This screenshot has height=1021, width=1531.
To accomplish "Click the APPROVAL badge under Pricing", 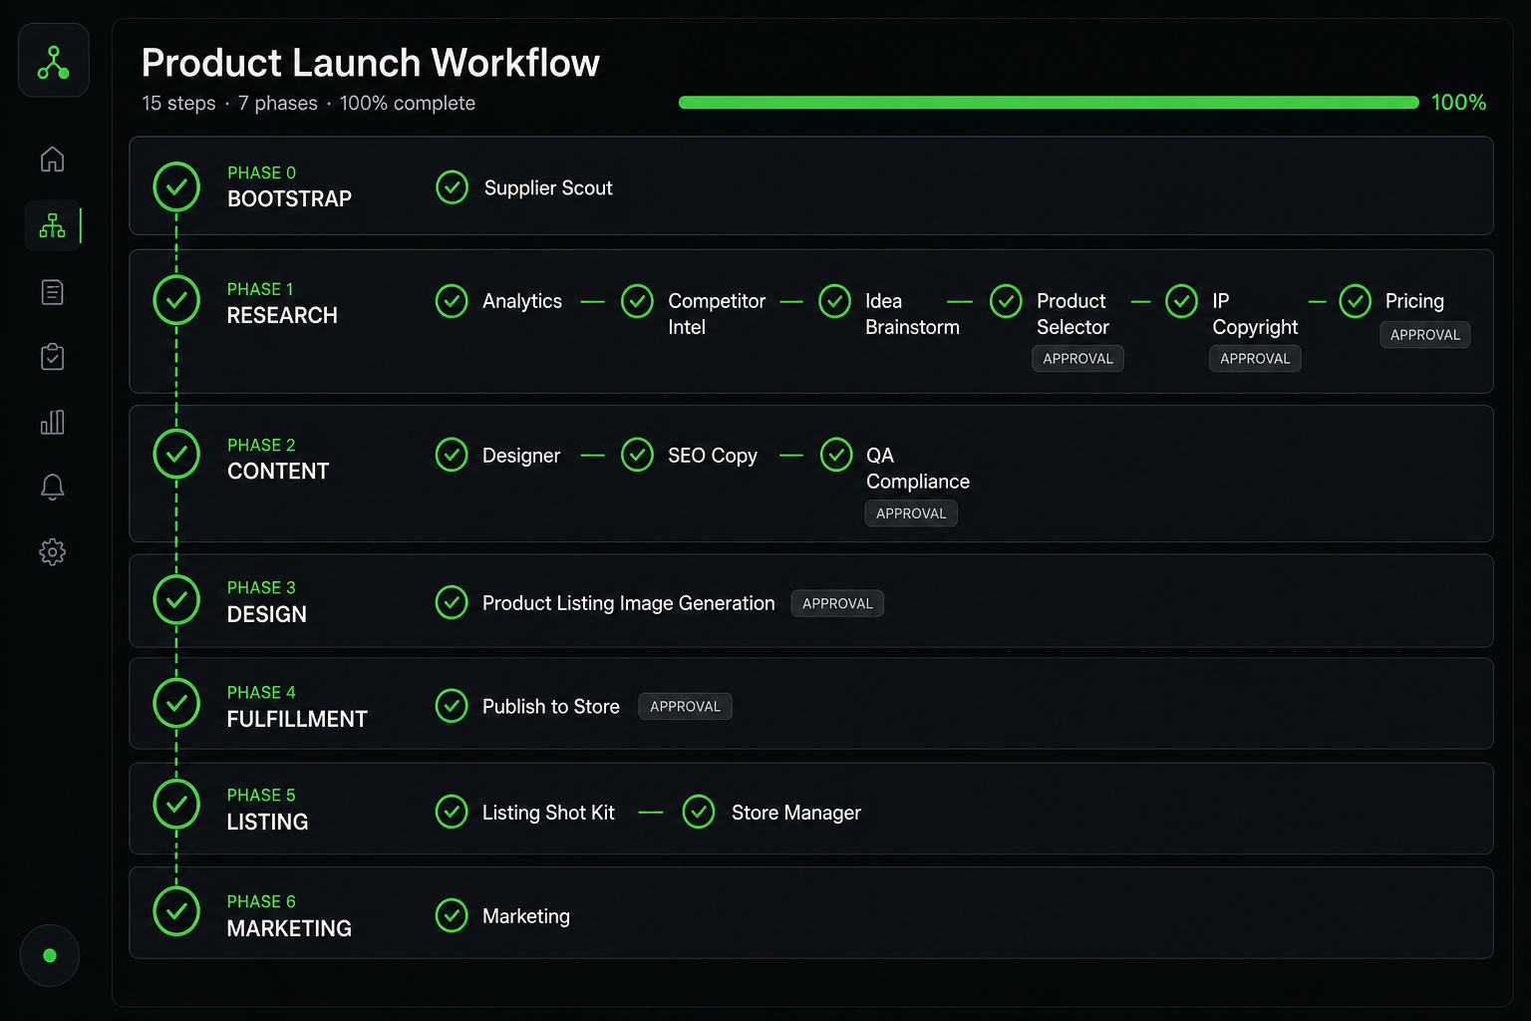I will (1424, 335).
